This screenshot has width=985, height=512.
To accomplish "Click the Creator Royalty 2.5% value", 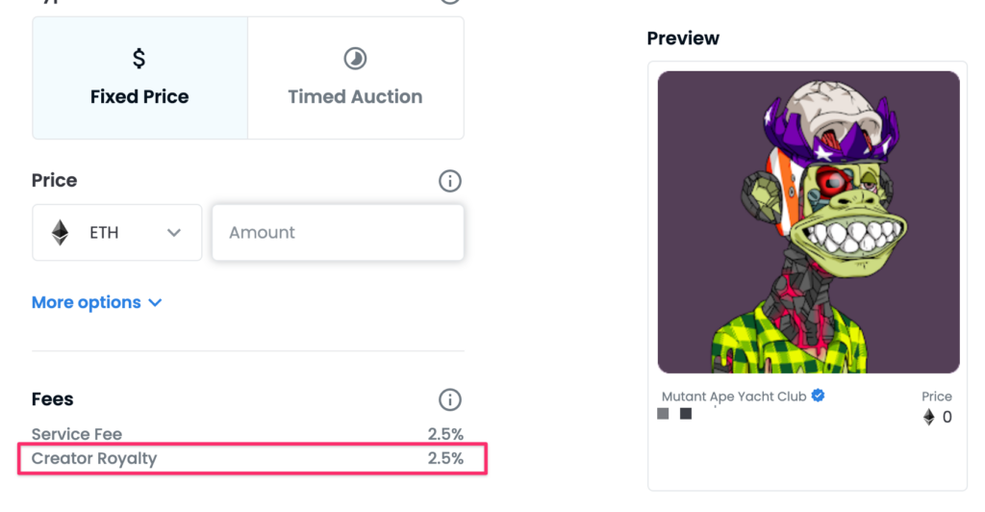I will coord(445,458).
